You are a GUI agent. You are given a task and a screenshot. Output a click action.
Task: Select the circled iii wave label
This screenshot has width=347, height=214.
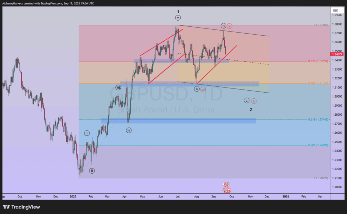tap(118, 87)
